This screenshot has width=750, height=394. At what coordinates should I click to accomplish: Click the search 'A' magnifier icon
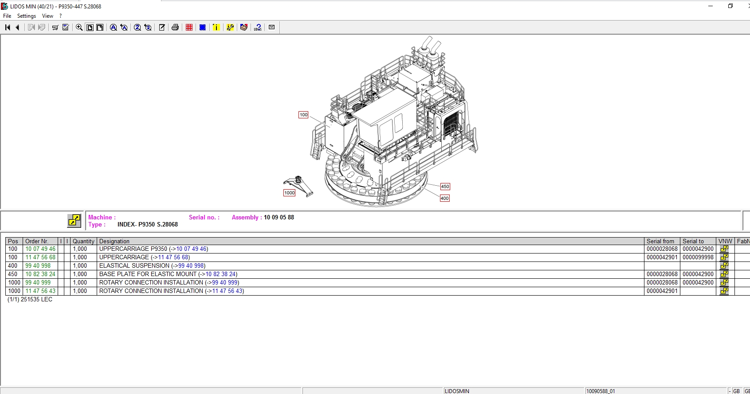pos(114,27)
